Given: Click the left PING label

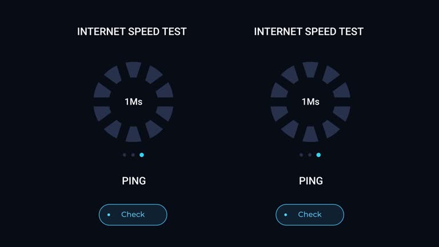Looking at the screenshot, I should pyautogui.click(x=134, y=181).
